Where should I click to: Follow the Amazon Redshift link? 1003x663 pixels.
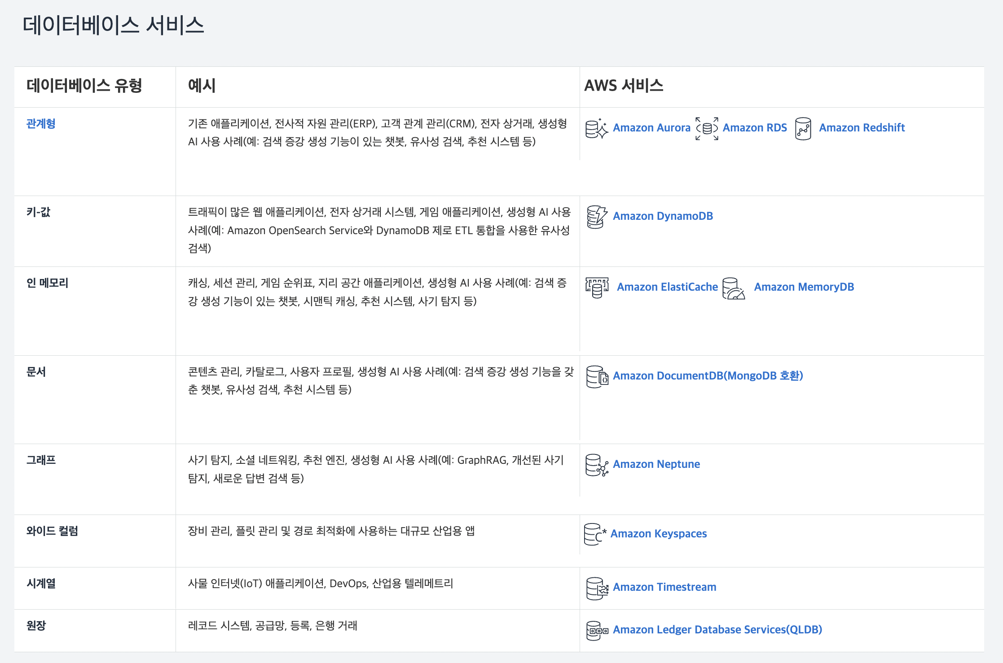862,128
